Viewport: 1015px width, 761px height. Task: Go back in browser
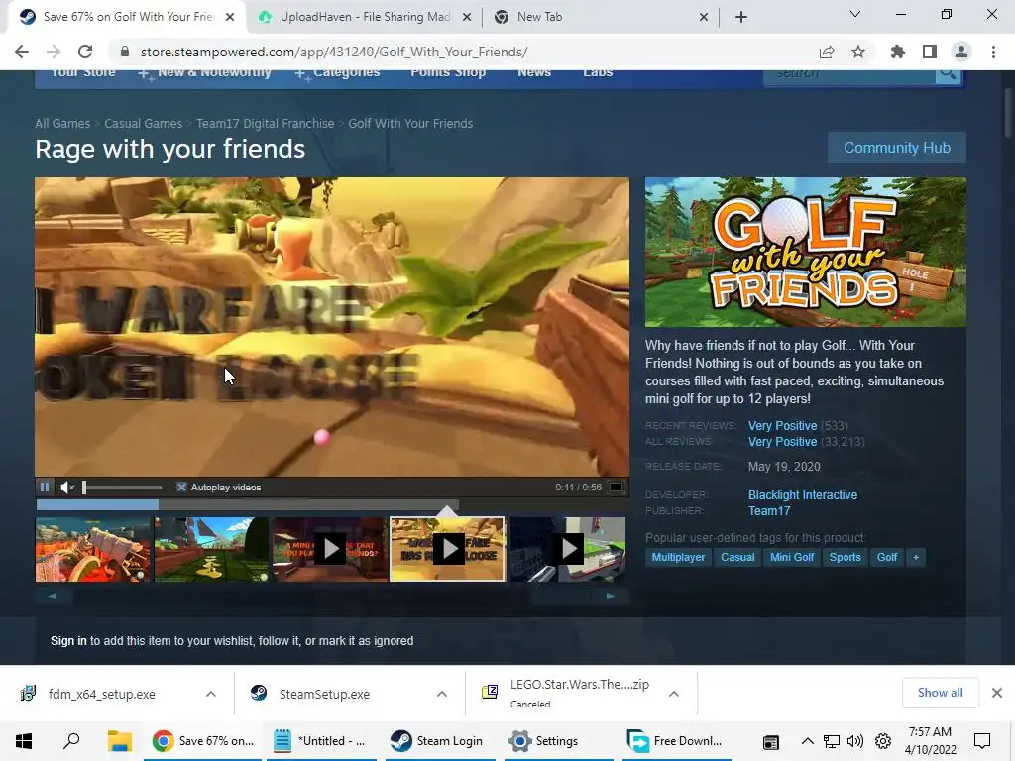[x=22, y=52]
